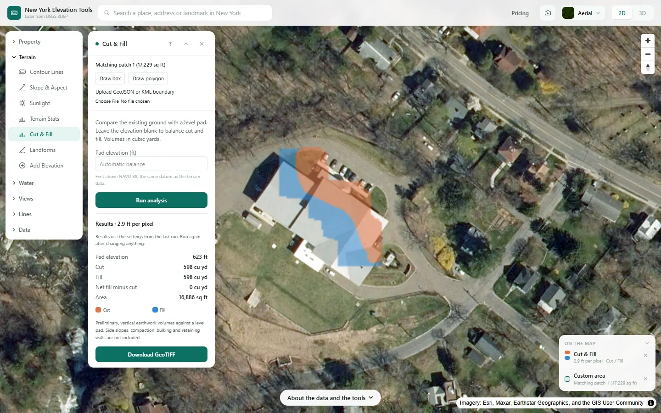
Task: Remove Custom area from map list
Action: [x=645, y=379]
